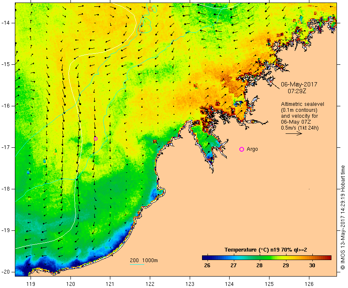Click the '06-May 07Z' caption line
This screenshot has width=348, height=288.
296,122
